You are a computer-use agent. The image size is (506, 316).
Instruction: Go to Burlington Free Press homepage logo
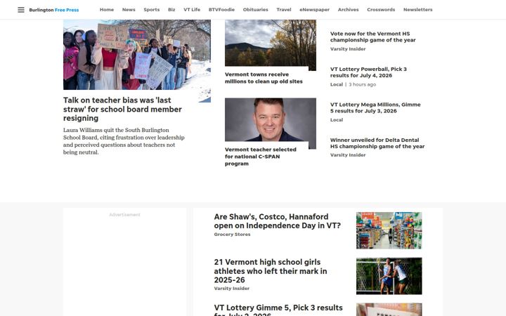click(54, 10)
